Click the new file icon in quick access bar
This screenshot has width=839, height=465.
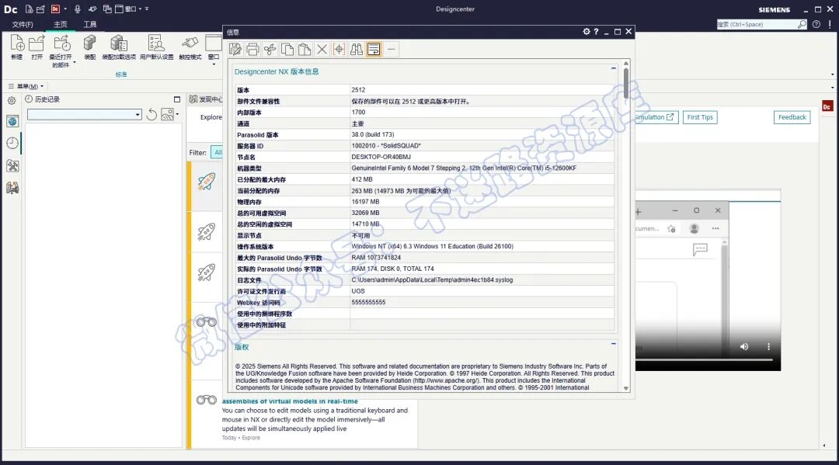pos(29,9)
